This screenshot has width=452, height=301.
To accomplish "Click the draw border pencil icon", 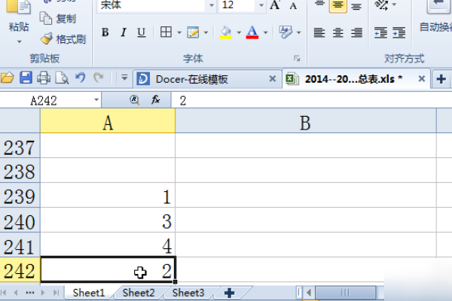I will [x=193, y=32].
